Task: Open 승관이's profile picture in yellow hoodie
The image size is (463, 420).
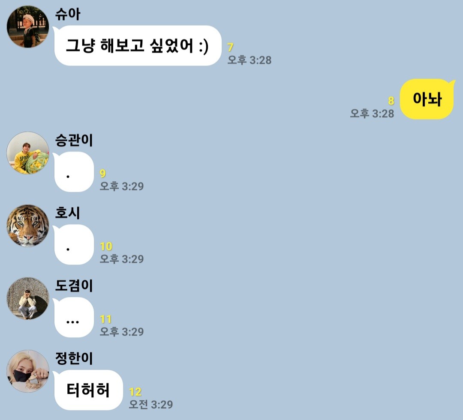Action: pos(28,153)
